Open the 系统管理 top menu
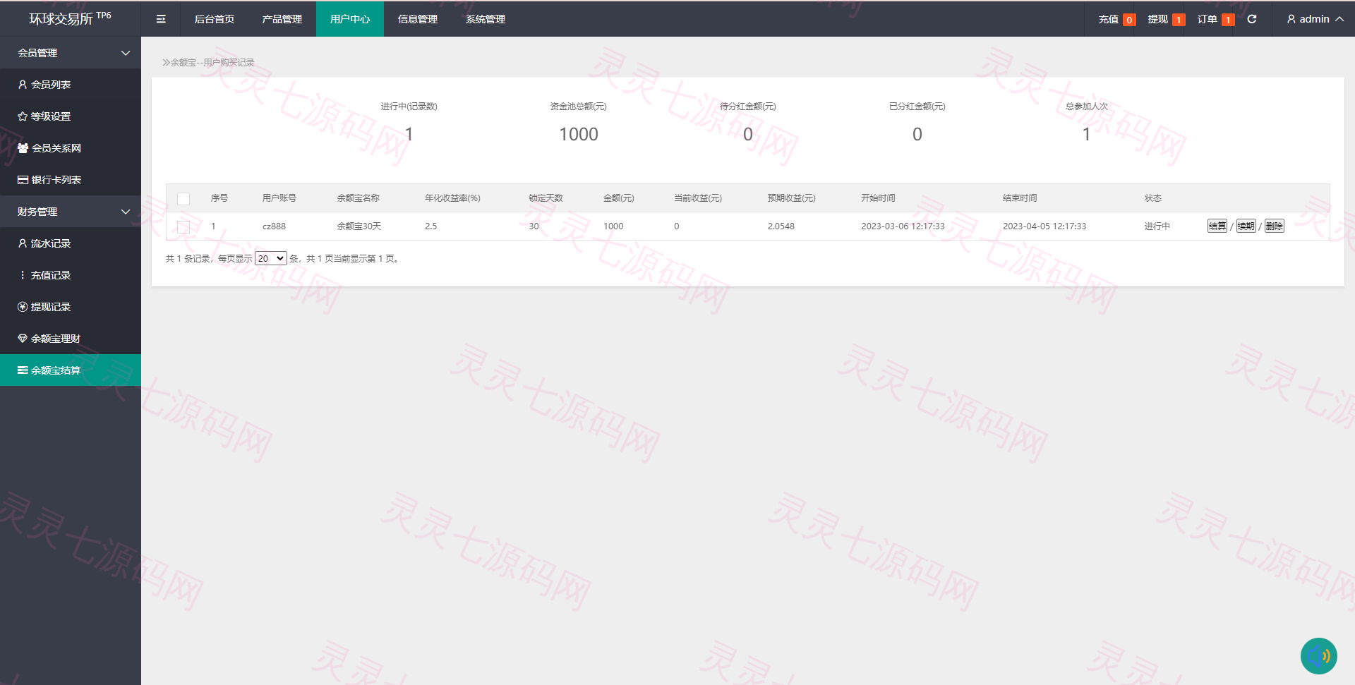This screenshot has height=685, width=1355. click(486, 19)
